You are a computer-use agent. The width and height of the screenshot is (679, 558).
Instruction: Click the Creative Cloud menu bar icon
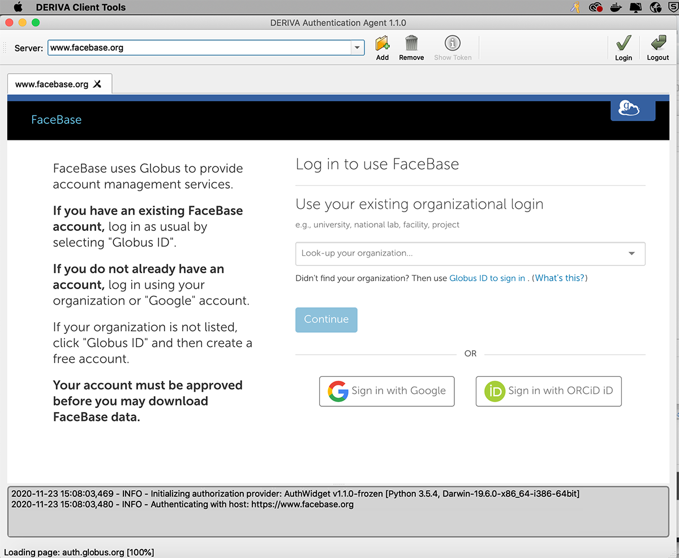[x=595, y=7]
